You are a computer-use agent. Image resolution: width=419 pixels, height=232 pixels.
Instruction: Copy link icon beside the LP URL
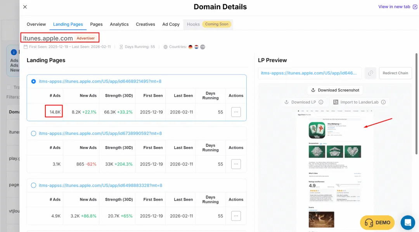pos(371,73)
